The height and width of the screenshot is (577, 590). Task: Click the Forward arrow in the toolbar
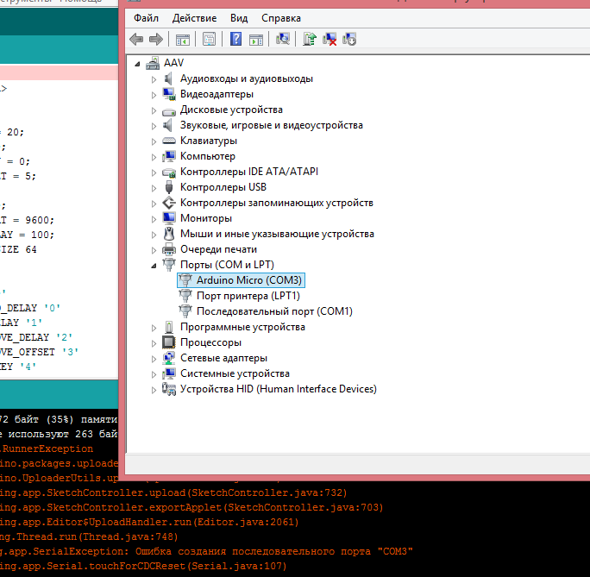[x=155, y=39]
